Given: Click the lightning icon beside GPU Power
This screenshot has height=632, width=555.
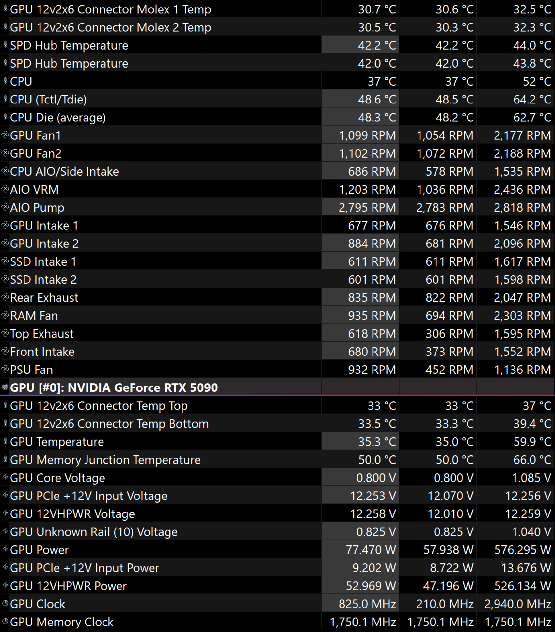Looking at the screenshot, I should click(5, 549).
